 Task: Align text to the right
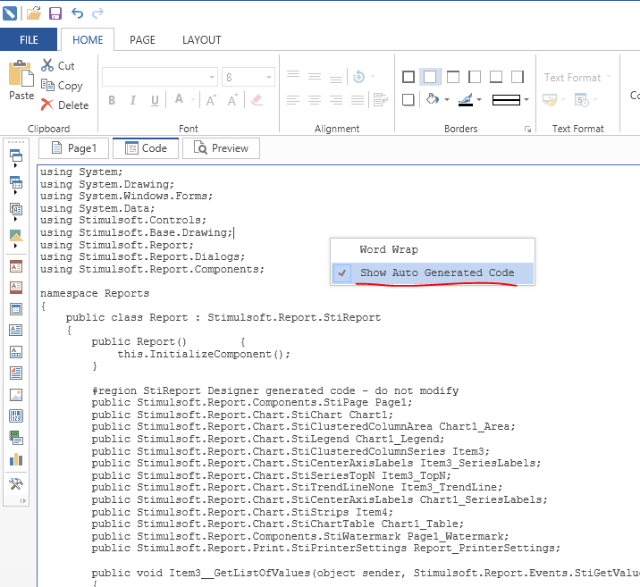pos(336,99)
